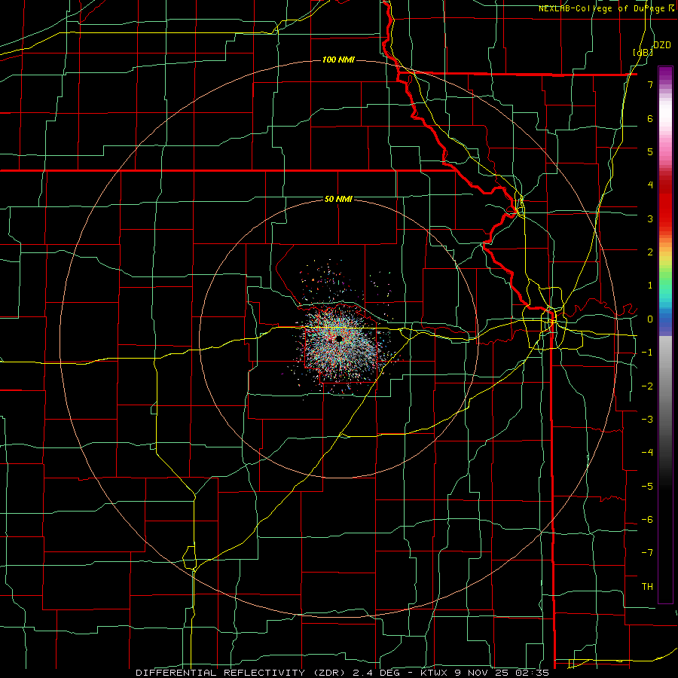Click the 5 value on the color scale
Screen dimensions: 678x678
[x=650, y=151]
